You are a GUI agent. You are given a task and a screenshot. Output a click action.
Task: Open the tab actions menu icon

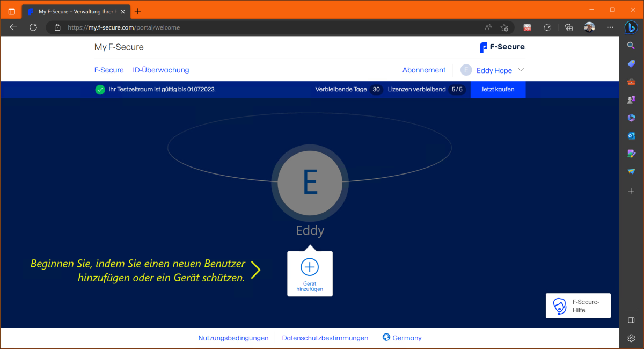coord(12,11)
